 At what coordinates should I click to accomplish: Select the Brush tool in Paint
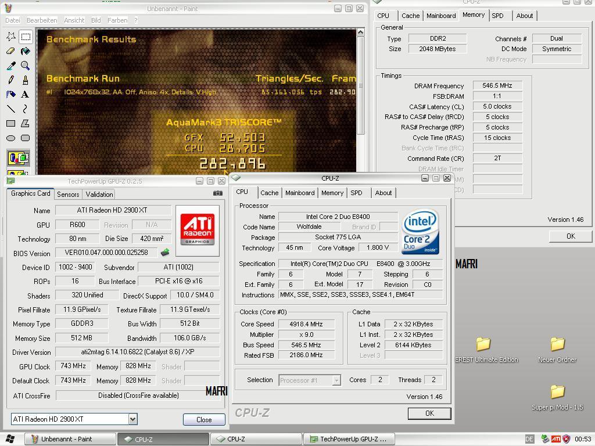tap(26, 80)
